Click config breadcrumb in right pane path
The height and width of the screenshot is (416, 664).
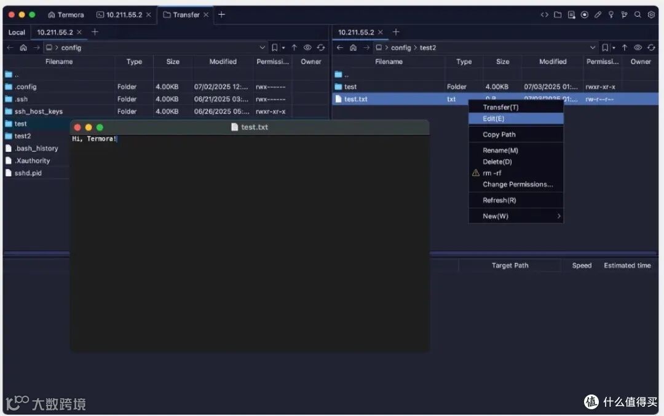pos(401,48)
